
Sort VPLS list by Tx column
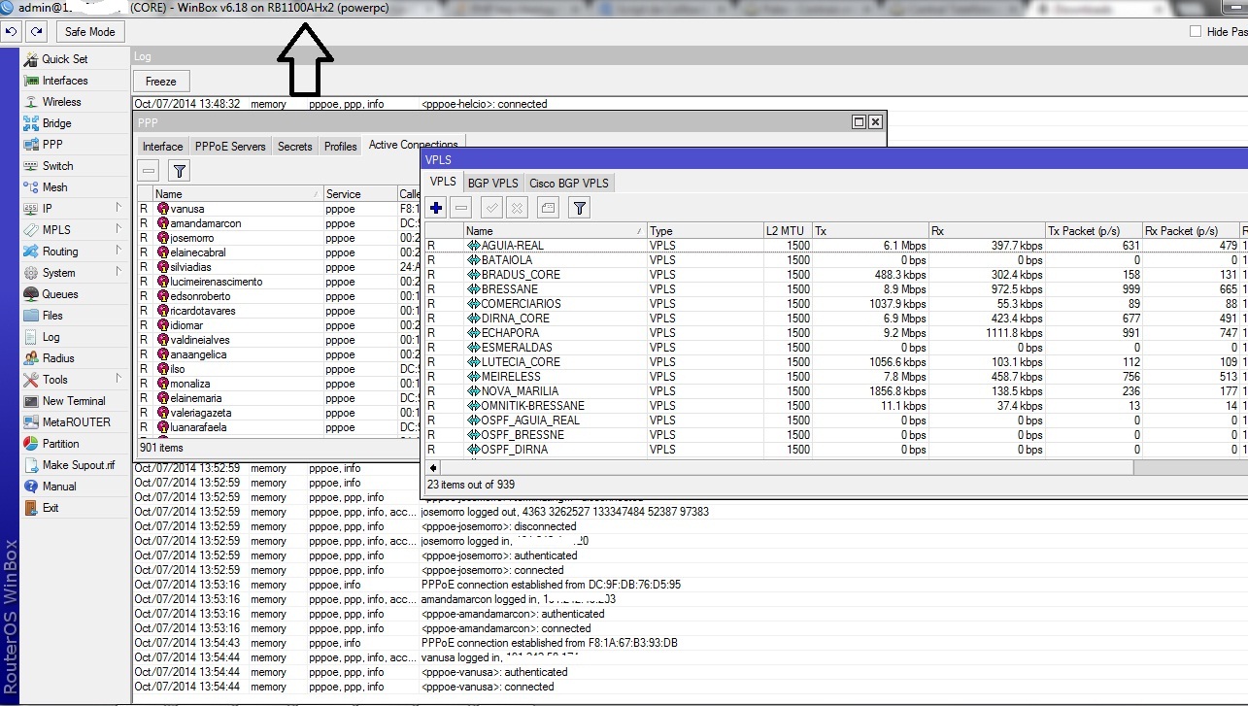coord(870,230)
